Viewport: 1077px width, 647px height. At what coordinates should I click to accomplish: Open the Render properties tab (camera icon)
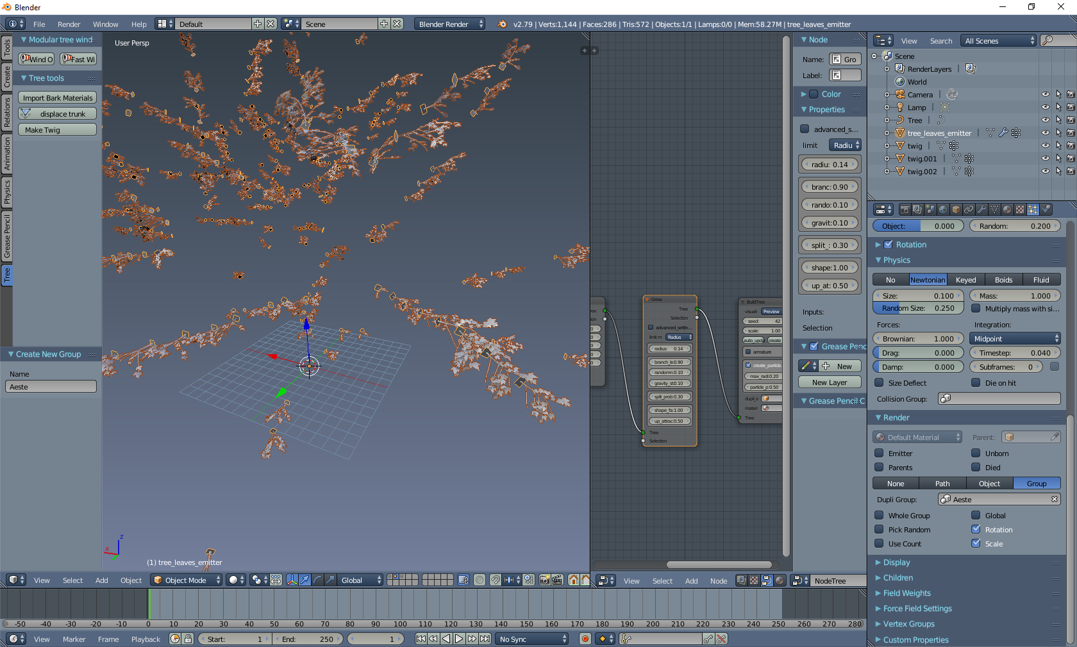pyautogui.click(x=905, y=209)
